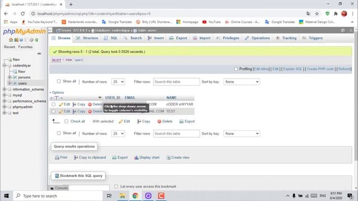Reload navigation panel green icon
358x201 pixels.
[36, 40]
